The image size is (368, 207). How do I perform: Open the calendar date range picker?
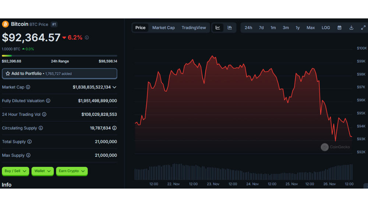tap(339, 28)
